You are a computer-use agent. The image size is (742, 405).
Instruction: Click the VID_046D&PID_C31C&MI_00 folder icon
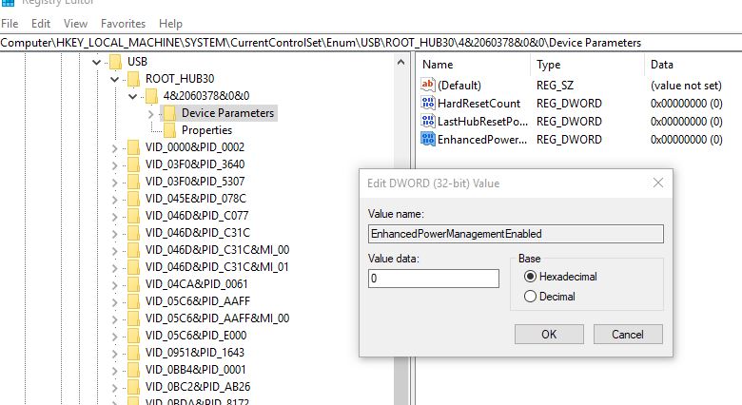133,249
